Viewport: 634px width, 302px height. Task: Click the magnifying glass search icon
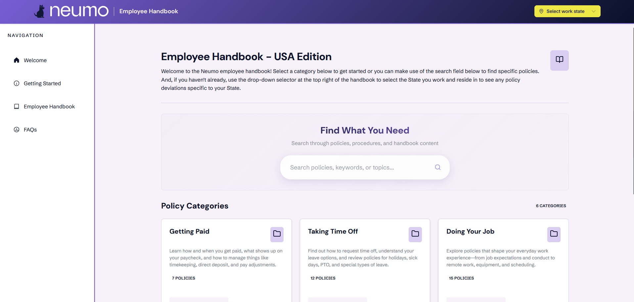coord(438,167)
